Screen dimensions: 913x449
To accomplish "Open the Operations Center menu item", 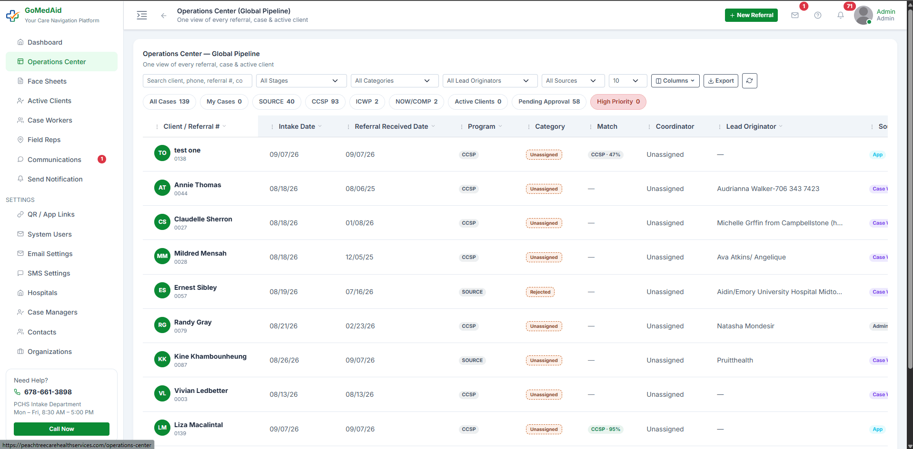I will (x=61, y=62).
